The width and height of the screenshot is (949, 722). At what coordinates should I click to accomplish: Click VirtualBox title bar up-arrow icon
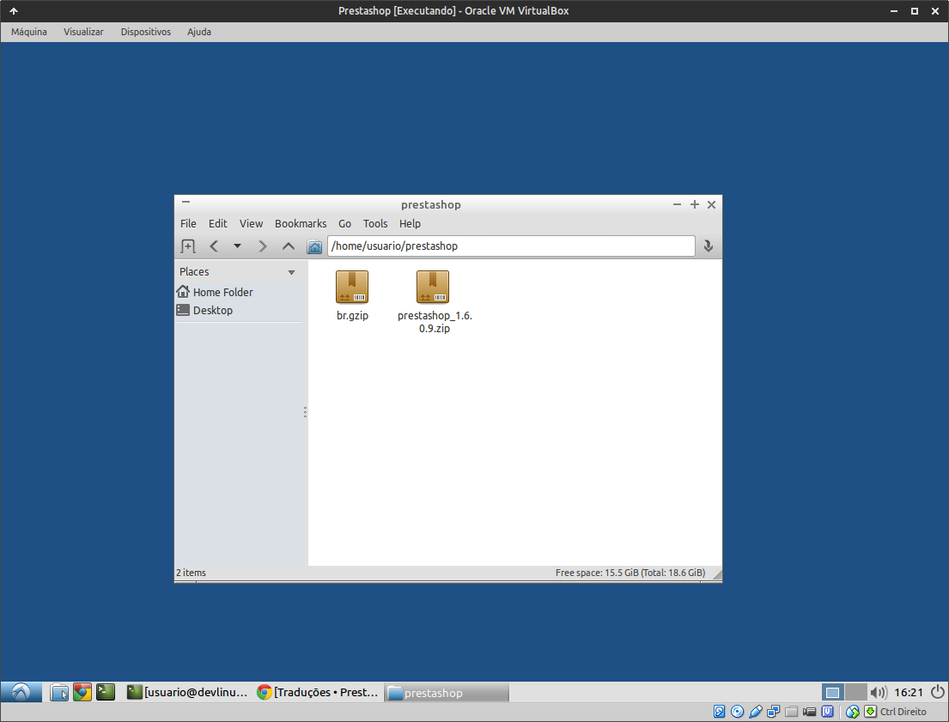(x=14, y=11)
